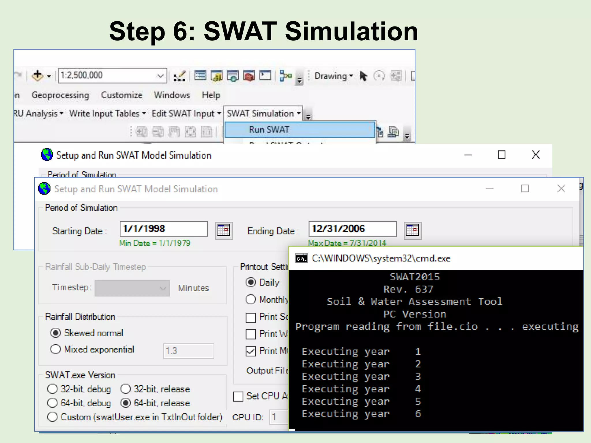591x443 pixels.
Task: Select Custom swatUser.exe in TxtInOut option
Action: [52, 417]
